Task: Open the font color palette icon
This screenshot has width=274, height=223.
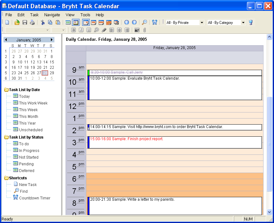Action: coord(96,30)
